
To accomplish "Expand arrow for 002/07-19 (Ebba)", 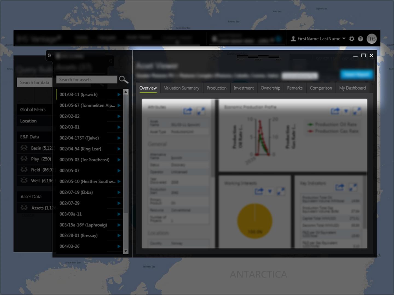I will point(119,192).
